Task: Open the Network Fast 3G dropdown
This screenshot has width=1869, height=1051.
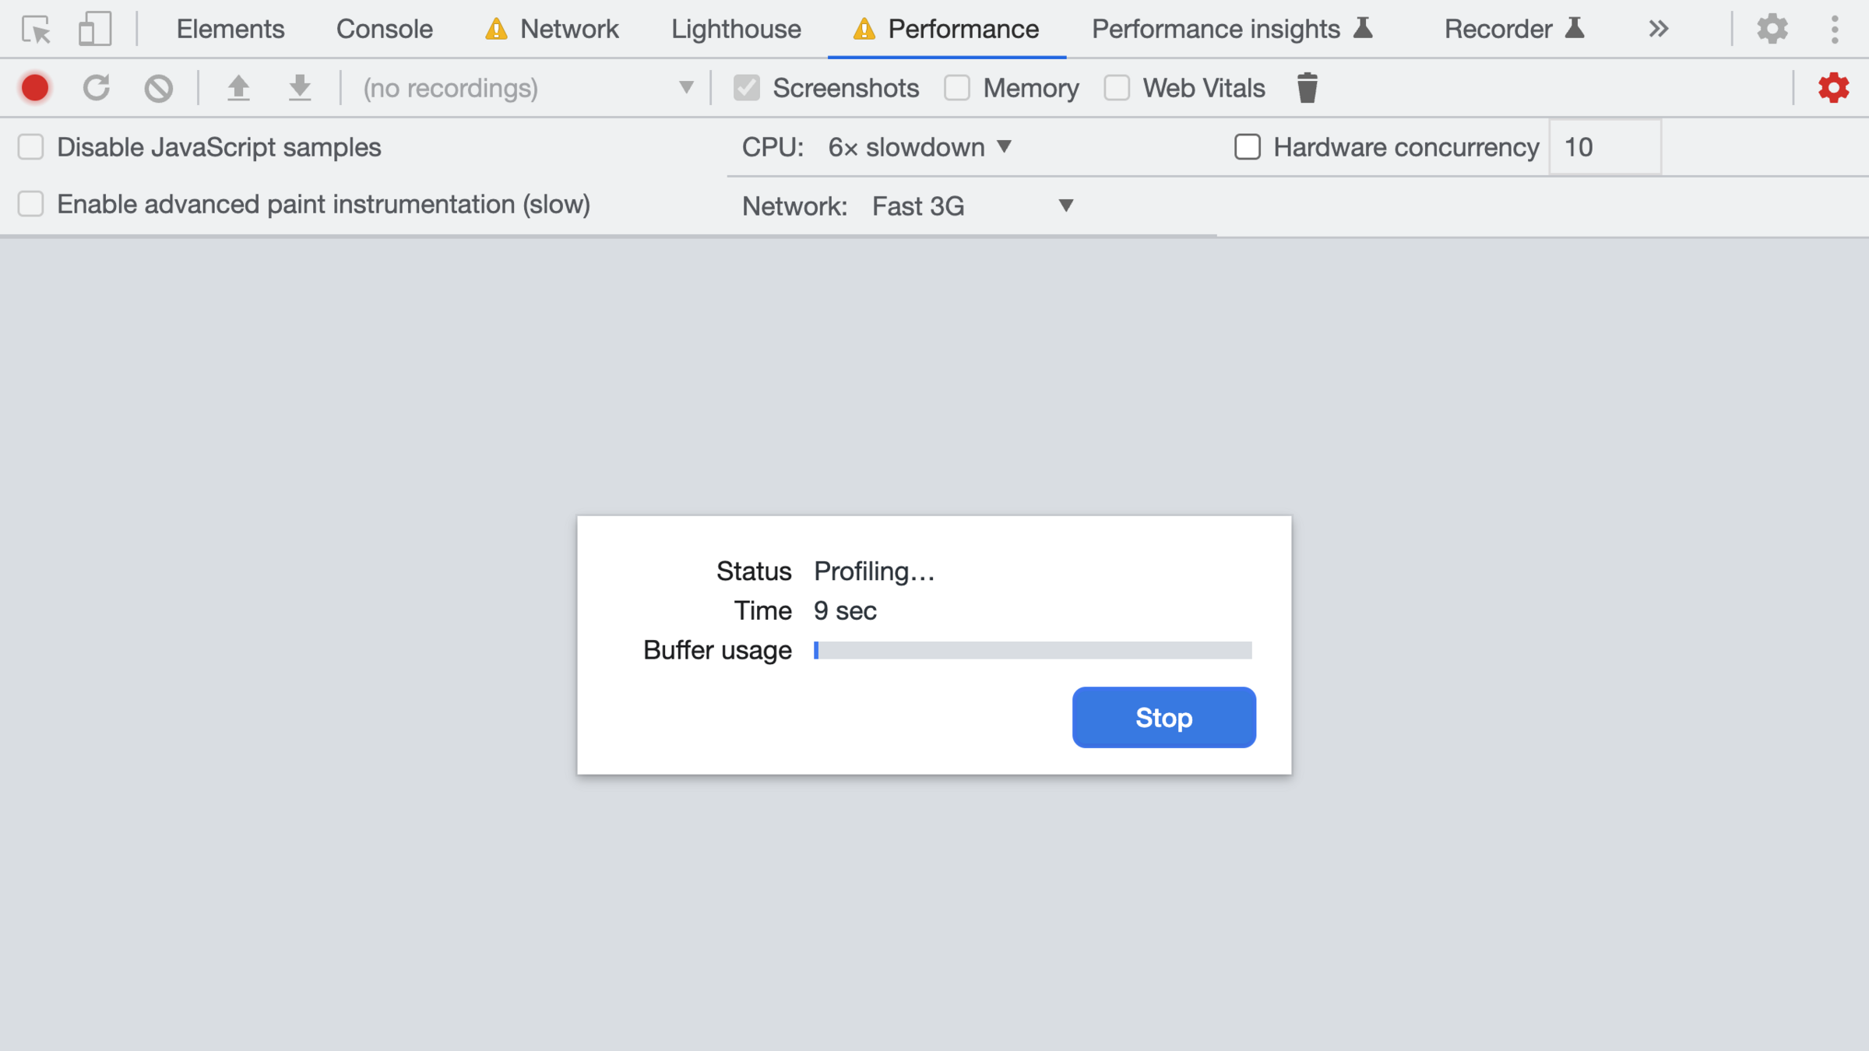Action: 972,206
